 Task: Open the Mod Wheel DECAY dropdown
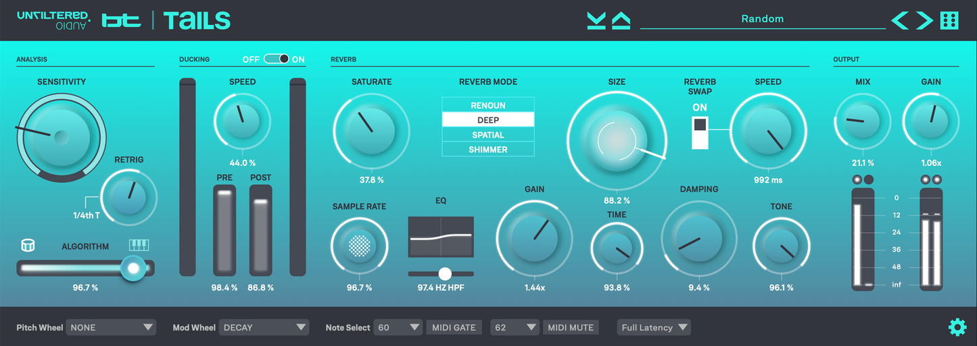coord(264,328)
